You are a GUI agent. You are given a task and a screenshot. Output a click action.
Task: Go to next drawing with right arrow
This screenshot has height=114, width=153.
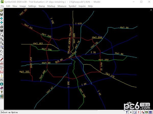(x=2, y=19)
